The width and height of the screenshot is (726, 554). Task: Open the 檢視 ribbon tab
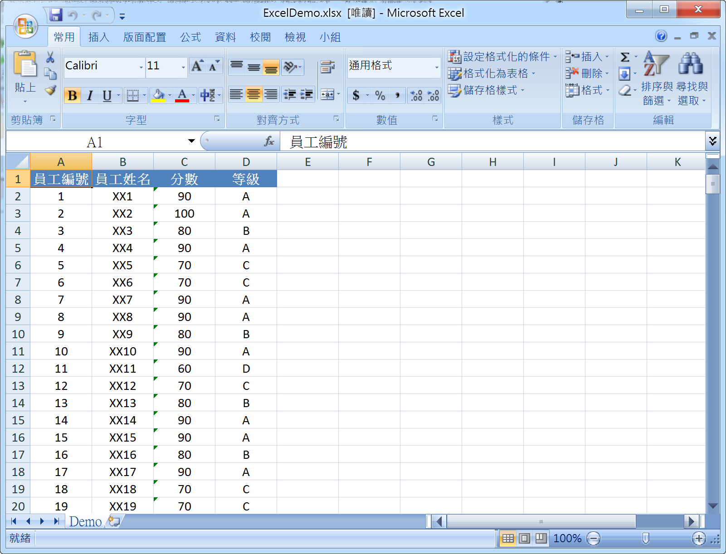tap(295, 37)
